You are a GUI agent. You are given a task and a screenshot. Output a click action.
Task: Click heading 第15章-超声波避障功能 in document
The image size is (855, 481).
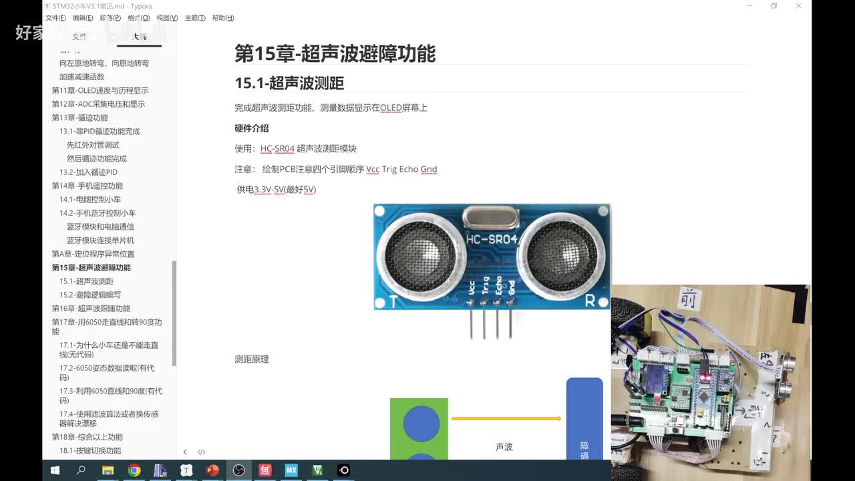(x=335, y=53)
